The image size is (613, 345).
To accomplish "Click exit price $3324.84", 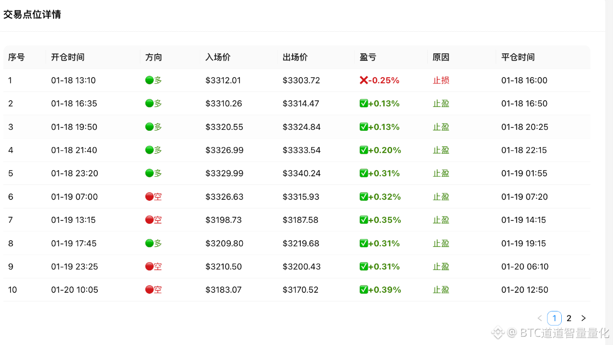I will [x=302, y=127].
